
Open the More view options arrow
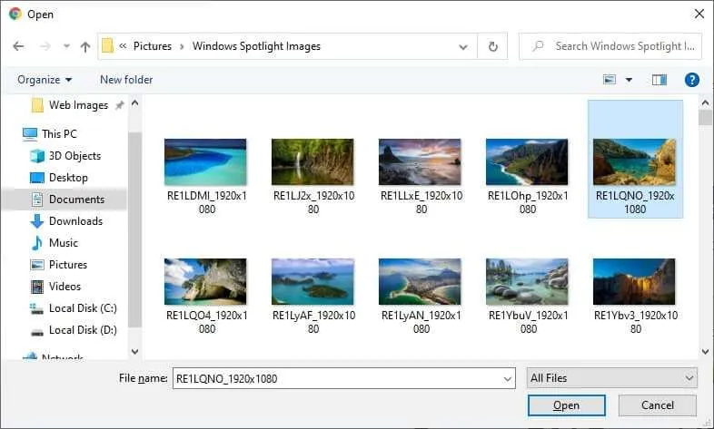point(629,80)
